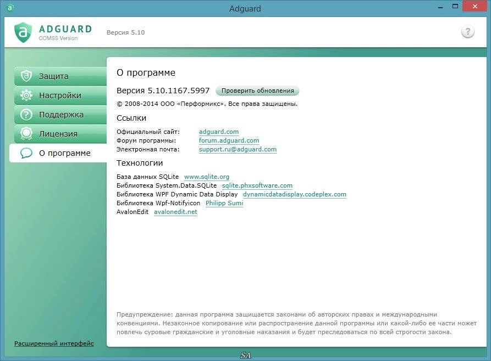Open the adguard.com official site link
This screenshot has height=361, width=491.
click(219, 132)
